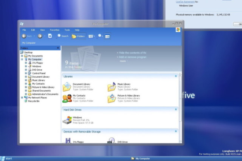Open the Help menu

(x=77, y=30)
